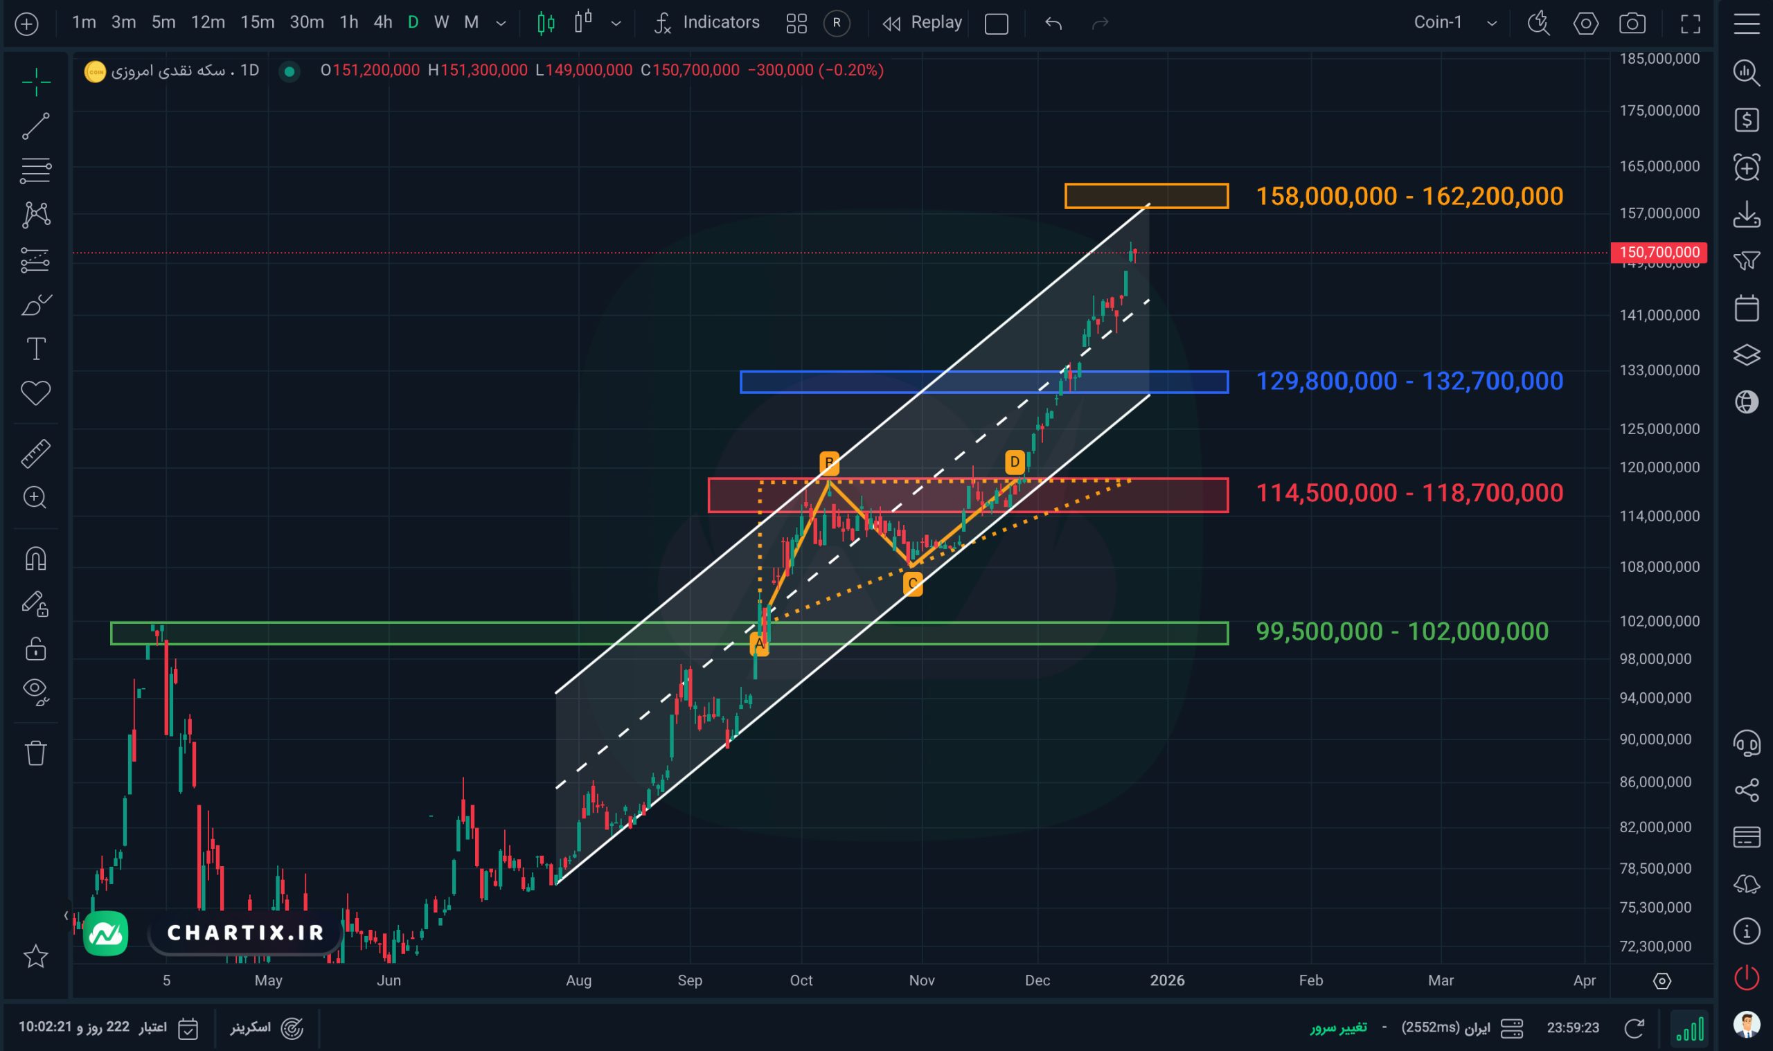Click the green change server link

point(1337,1027)
